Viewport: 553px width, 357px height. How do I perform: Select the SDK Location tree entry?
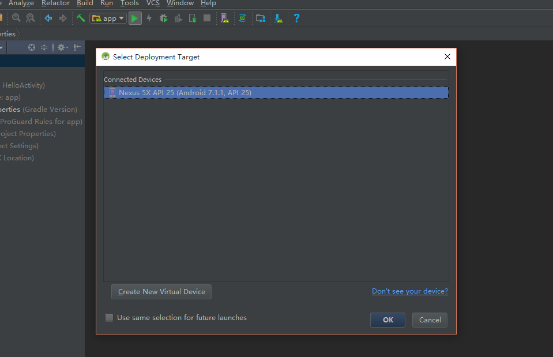coord(17,157)
